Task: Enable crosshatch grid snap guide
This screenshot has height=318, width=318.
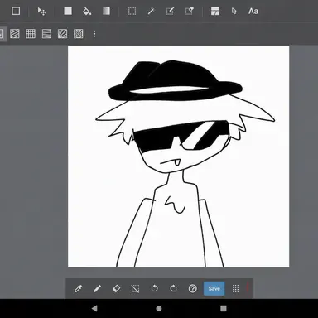Action: pyautogui.click(x=31, y=34)
